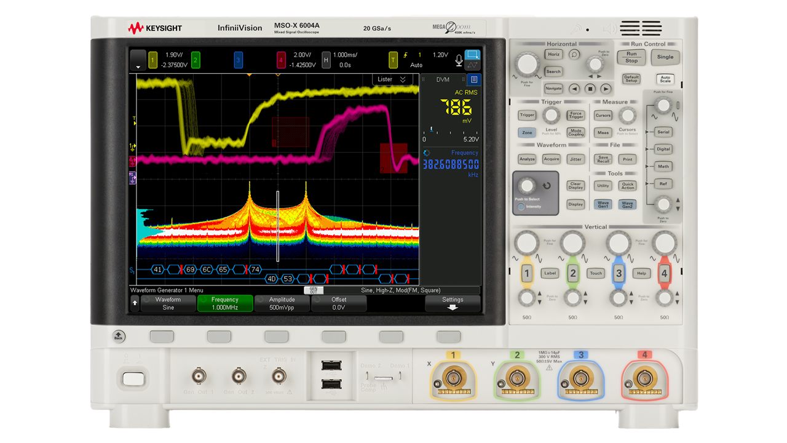Screen dimensions: 787x443
Task: Open the Settings softkey submenu
Action: 453,303
